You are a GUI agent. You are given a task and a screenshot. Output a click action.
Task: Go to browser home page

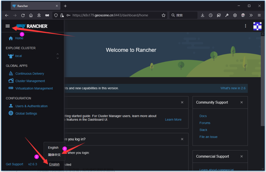pyautogui.click(x=31, y=15)
